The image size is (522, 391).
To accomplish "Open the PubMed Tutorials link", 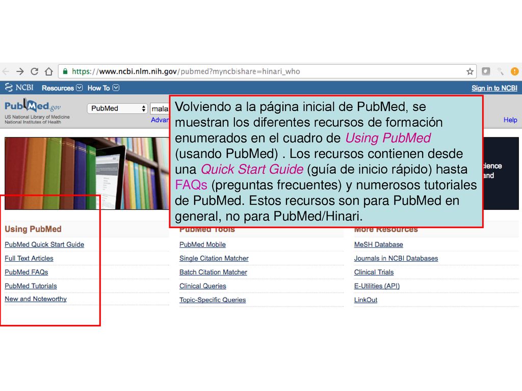I will tap(31, 286).
